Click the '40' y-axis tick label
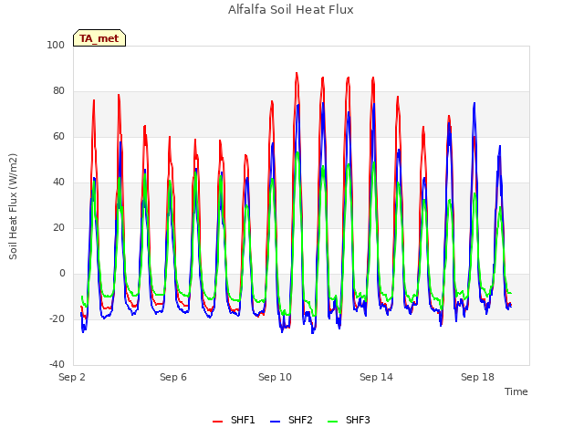 (x=58, y=182)
